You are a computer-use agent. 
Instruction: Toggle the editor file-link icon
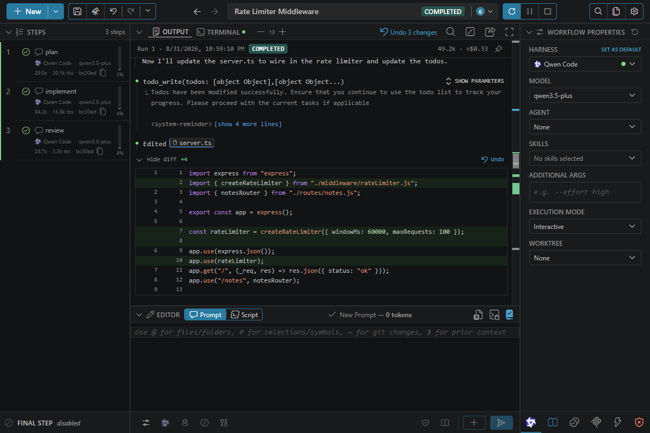click(478, 314)
